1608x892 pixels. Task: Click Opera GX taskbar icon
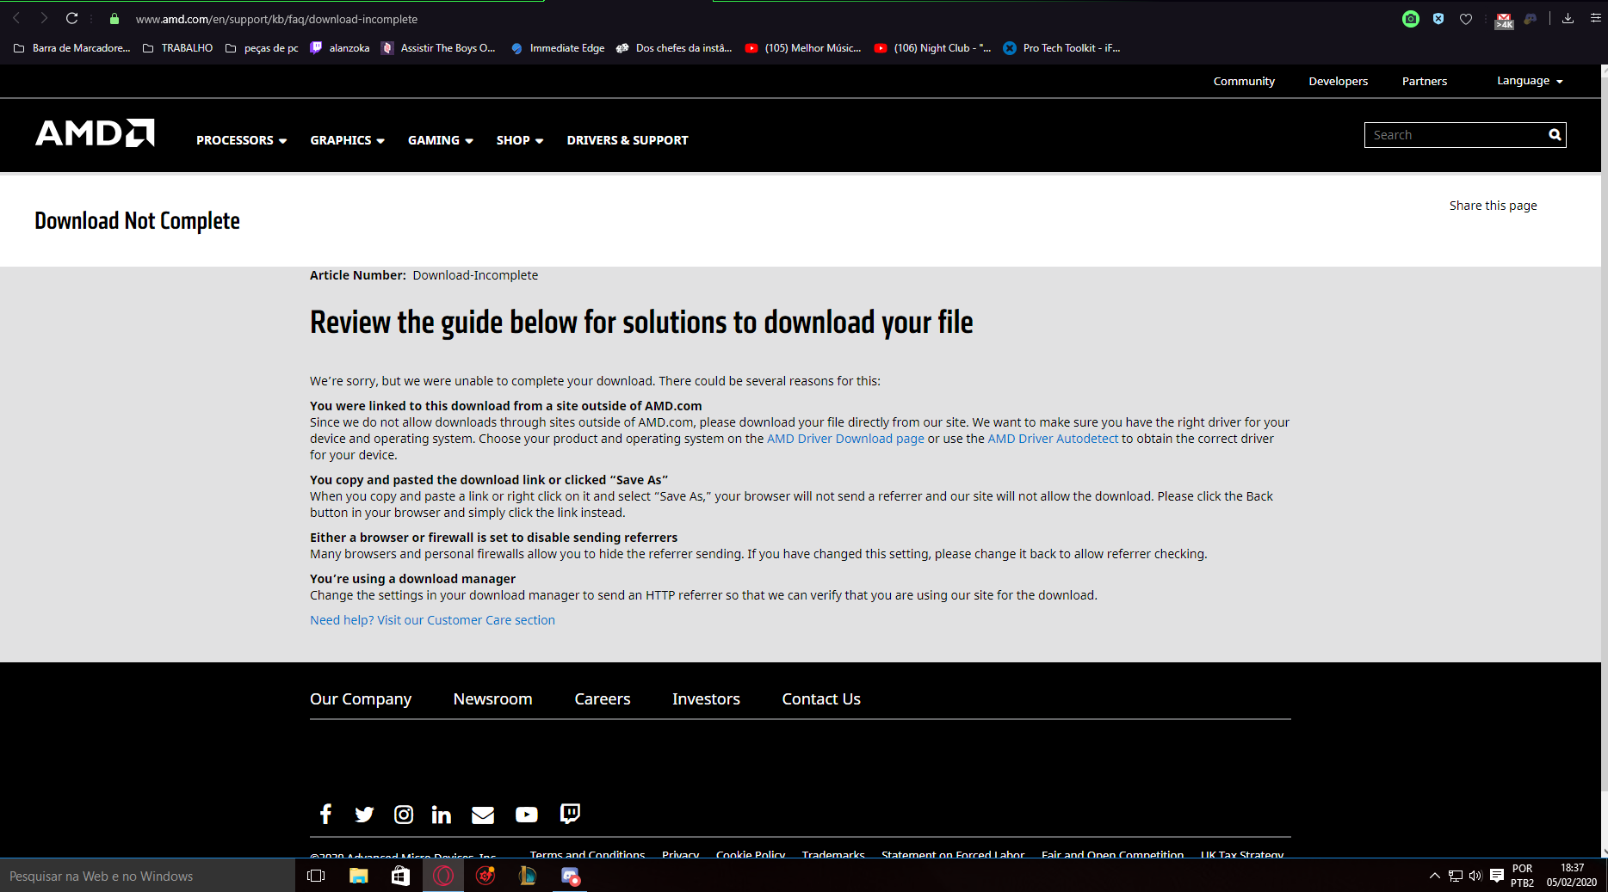coord(443,876)
